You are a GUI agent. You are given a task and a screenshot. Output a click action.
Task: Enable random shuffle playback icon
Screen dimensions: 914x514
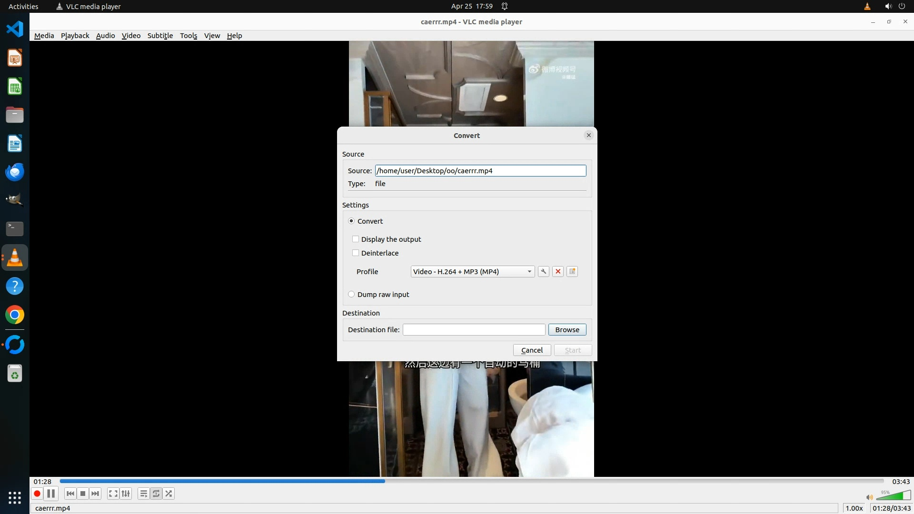[169, 494]
